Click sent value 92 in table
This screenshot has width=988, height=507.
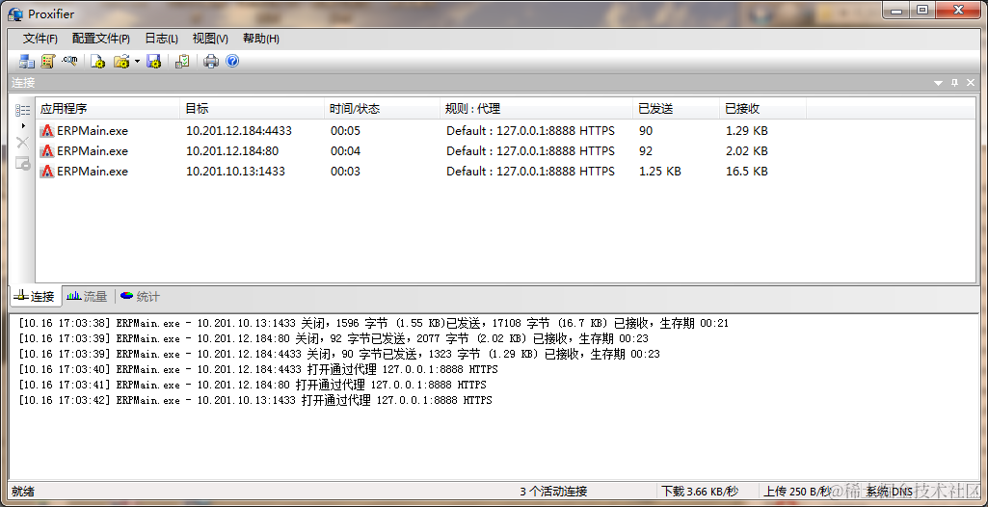pyautogui.click(x=646, y=151)
